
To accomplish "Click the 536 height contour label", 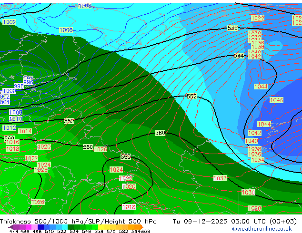I will tap(232, 28).
